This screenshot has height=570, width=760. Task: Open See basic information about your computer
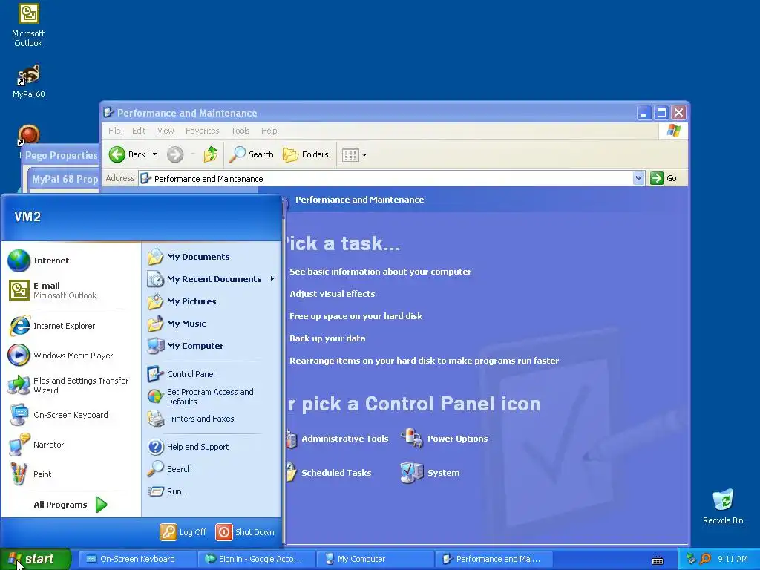(381, 272)
